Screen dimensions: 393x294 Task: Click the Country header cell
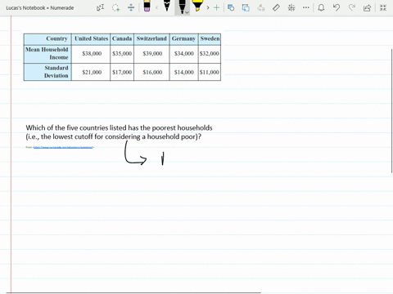point(47,38)
